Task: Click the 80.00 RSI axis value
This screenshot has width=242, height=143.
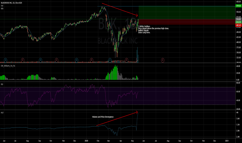Action: click(238, 83)
